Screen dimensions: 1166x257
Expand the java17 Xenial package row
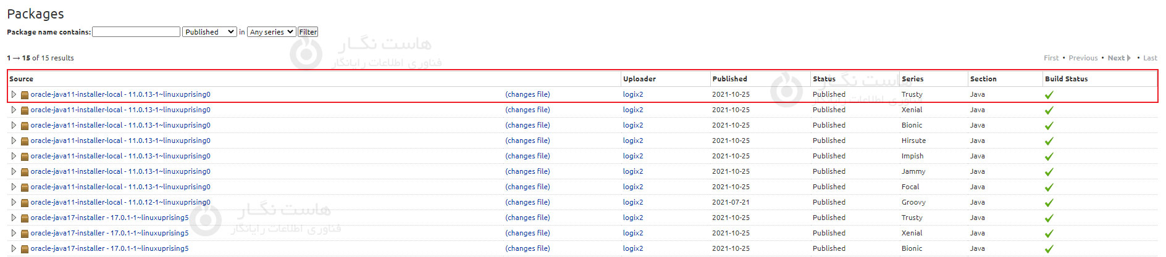tap(14, 233)
